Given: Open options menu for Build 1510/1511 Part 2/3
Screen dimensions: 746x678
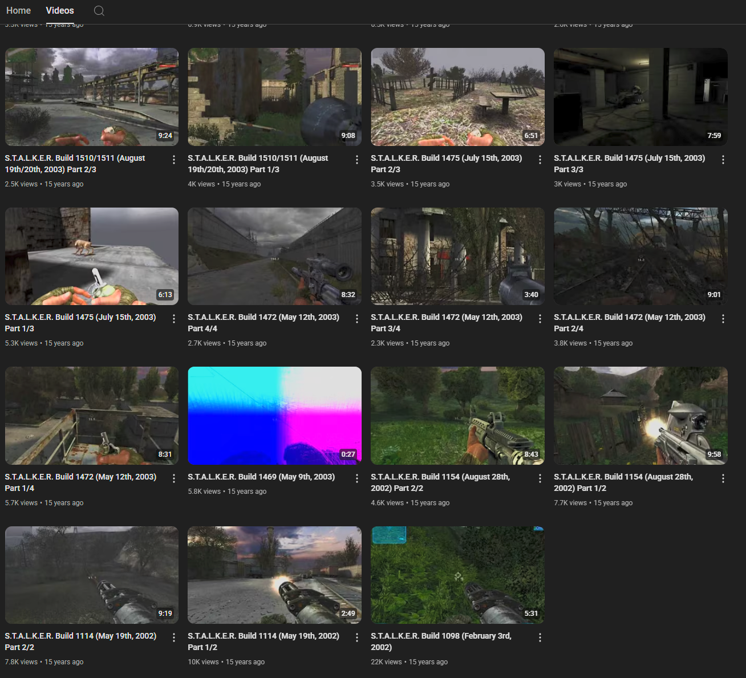Looking at the screenshot, I should click(174, 160).
